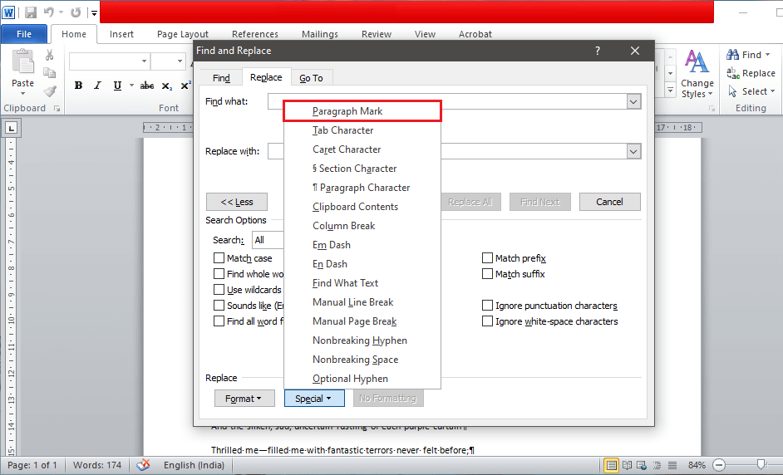Click the Paste clipboard icon
Image resolution: width=783 pixels, height=475 pixels.
pos(22,65)
